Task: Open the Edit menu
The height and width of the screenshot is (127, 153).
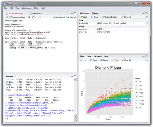Action: pos(11,8)
